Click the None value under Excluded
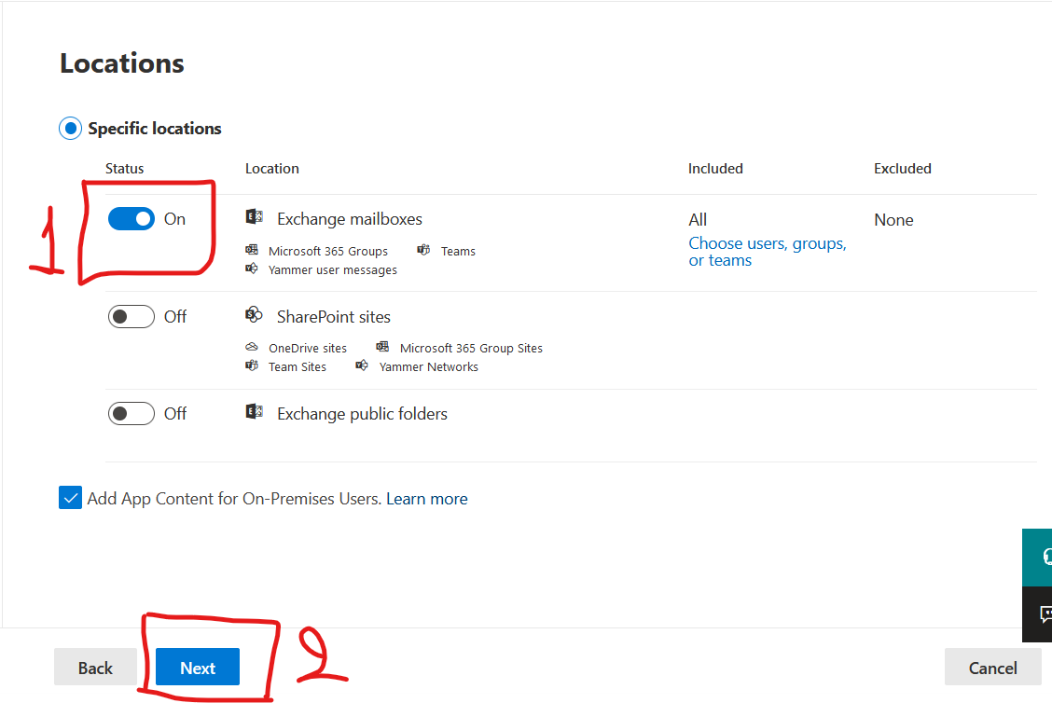Viewport: 1052px width, 703px height. point(893,220)
